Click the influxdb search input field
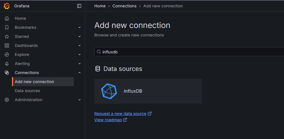Image resolution: width=284 pixels, height=139 pixels. 189,52
